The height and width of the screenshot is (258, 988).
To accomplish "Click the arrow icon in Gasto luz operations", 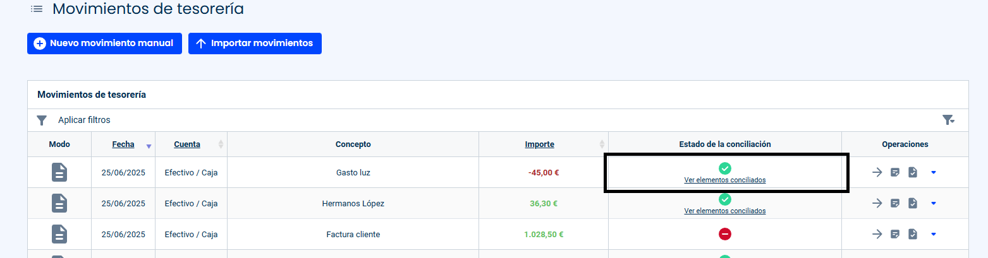I will (x=877, y=172).
